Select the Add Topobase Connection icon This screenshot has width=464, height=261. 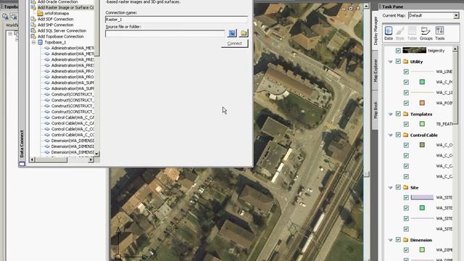coord(33,36)
